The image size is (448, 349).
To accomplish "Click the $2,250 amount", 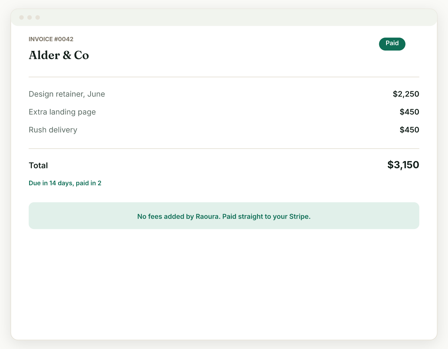I will [406, 94].
